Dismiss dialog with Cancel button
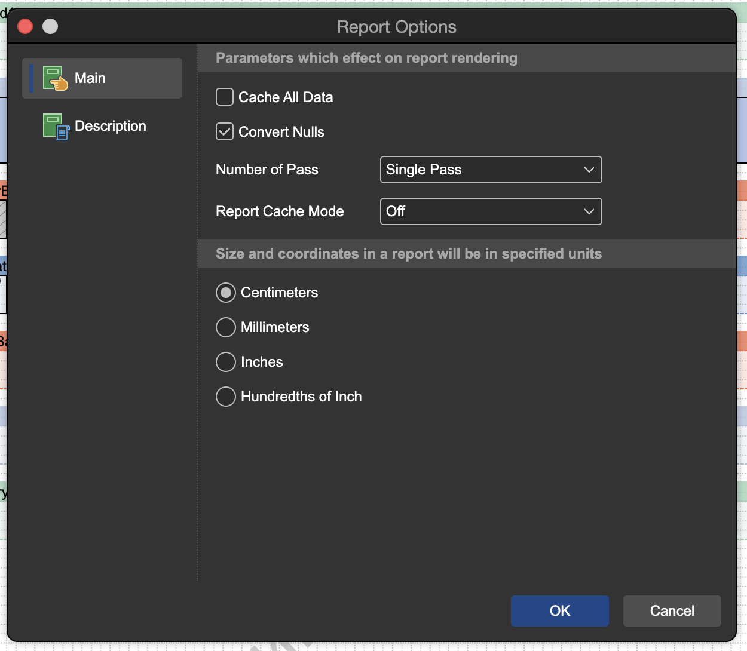The width and height of the screenshot is (747, 651). tap(672, 611)
